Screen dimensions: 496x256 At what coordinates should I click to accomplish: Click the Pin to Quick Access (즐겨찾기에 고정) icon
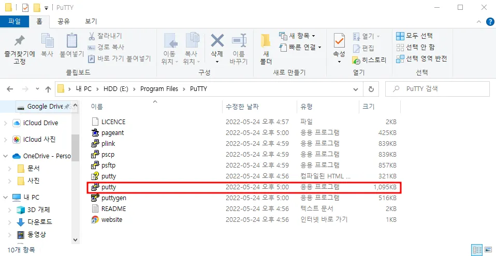(x=20, y=41)
